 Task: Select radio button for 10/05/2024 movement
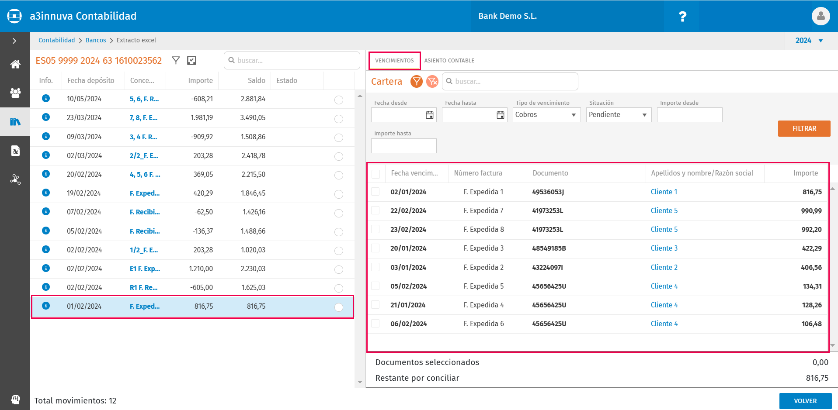click(x=339, y=100)
